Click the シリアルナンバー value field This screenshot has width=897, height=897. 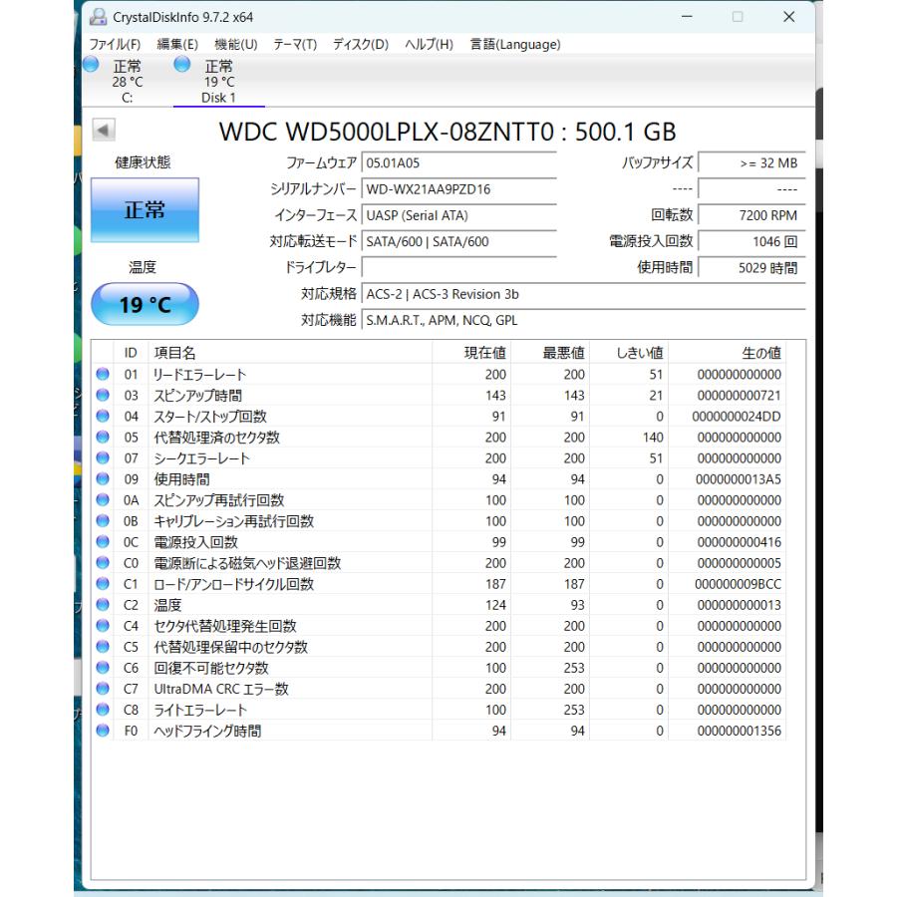(x=458, y=188)
